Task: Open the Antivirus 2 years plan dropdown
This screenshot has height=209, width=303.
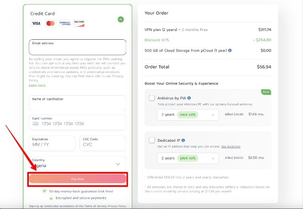Action: click(187, 115)
